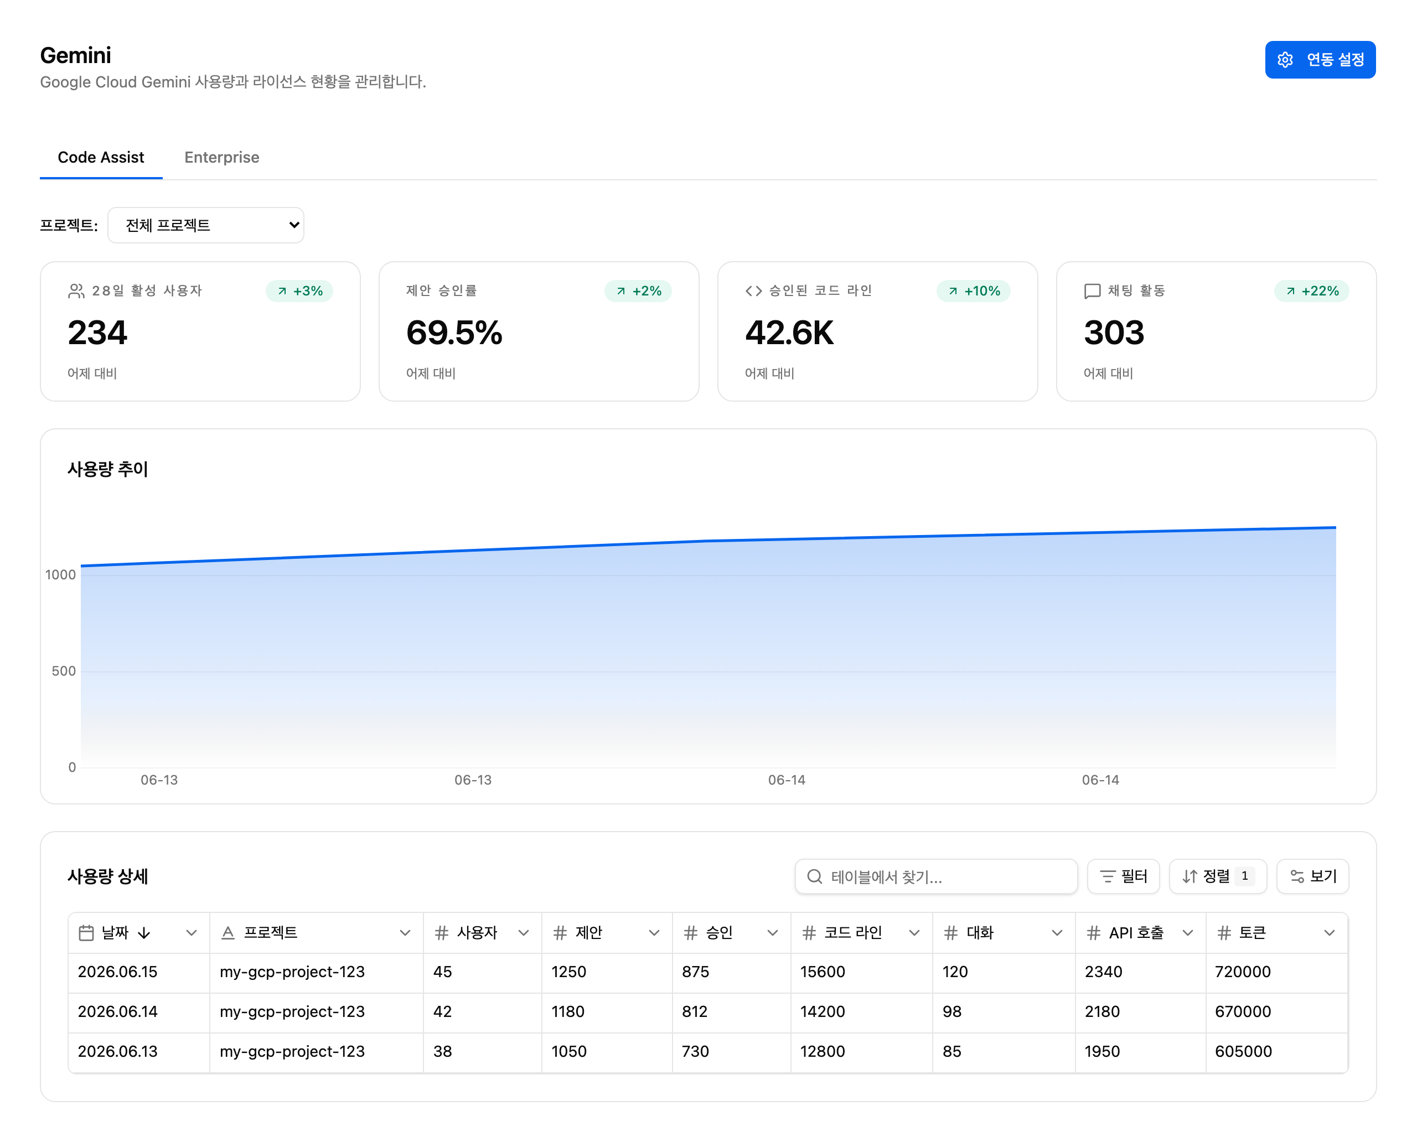Click the hash icon beside 승인 header
The width and height of the screenshot is (1417, 1142).
pos(690,933)
